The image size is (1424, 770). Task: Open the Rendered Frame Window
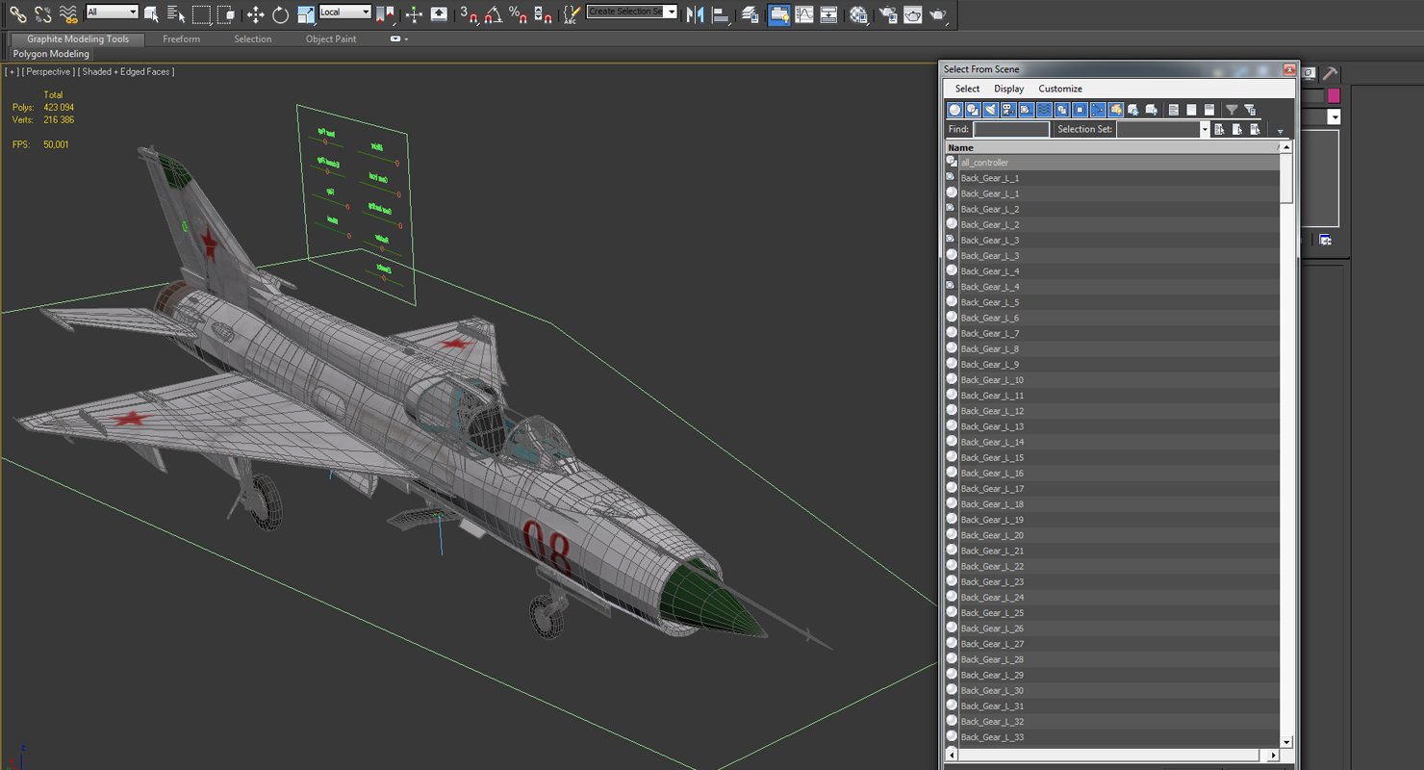tap(912, 13)
